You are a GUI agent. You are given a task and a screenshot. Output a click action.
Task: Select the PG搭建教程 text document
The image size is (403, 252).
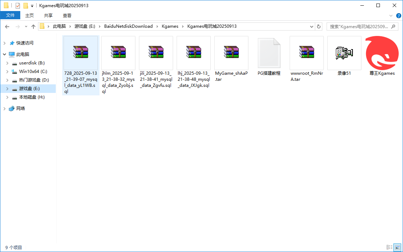point(269,52)
